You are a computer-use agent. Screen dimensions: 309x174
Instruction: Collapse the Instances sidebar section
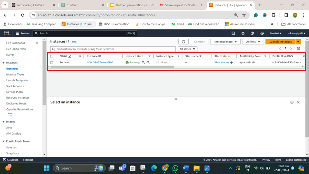click(x=3, y=63)
